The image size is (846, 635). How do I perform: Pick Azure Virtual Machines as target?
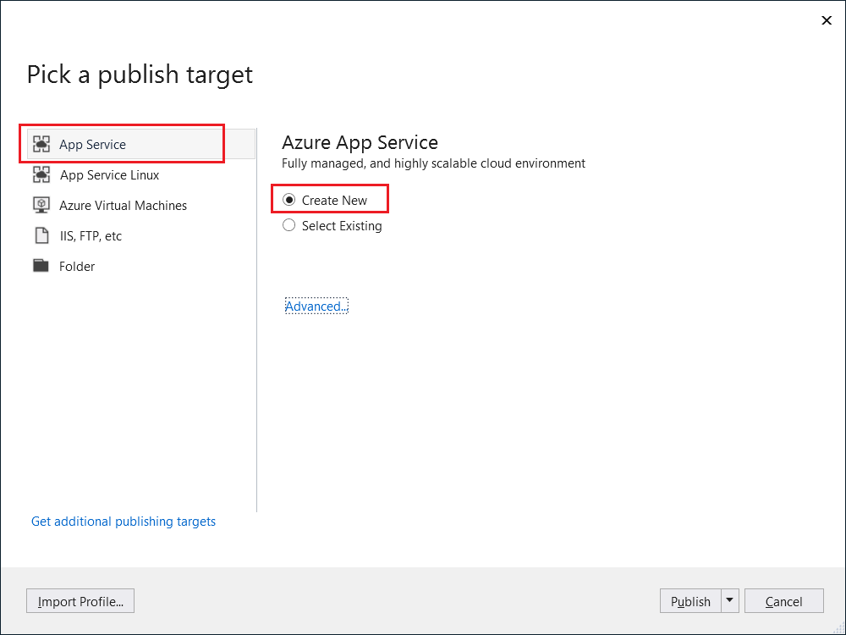coord(123,206)
